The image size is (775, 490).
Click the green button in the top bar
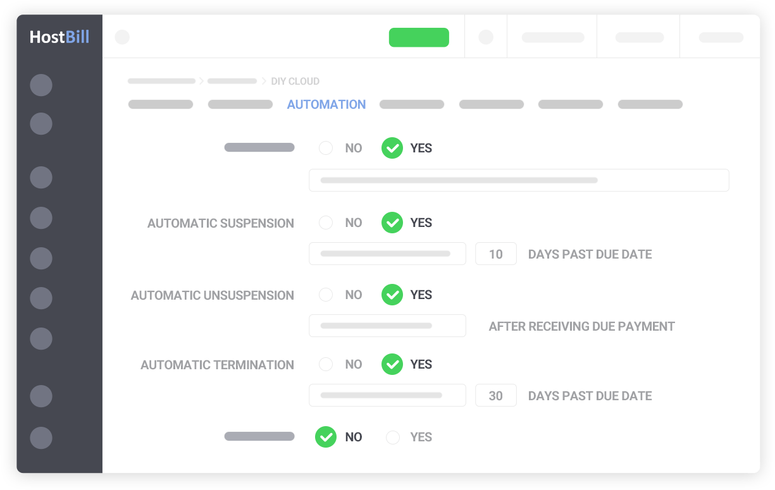click(x=419, y=37)
